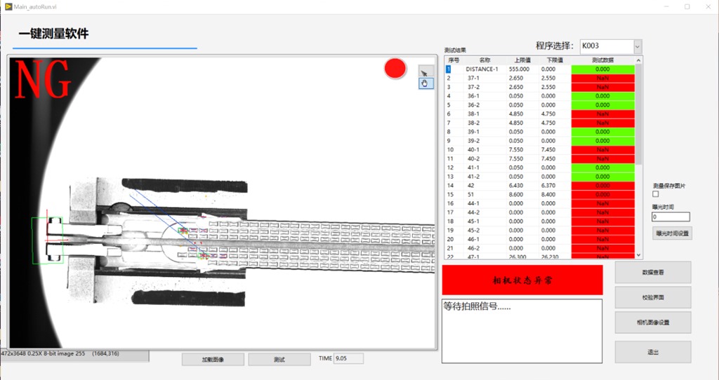Select the 40-1 row name
The height and width of the screenshot is (380, 719).
click(x=474, y=150)
